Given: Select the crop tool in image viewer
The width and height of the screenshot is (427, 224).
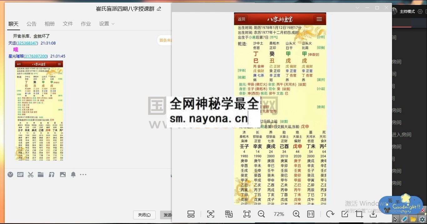Looking at the screenshot, I should tap(359, 214).
